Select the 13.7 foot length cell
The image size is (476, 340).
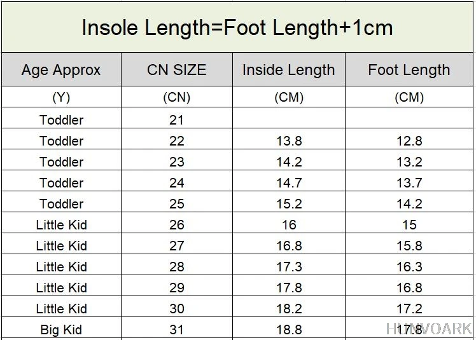point(409,182)
